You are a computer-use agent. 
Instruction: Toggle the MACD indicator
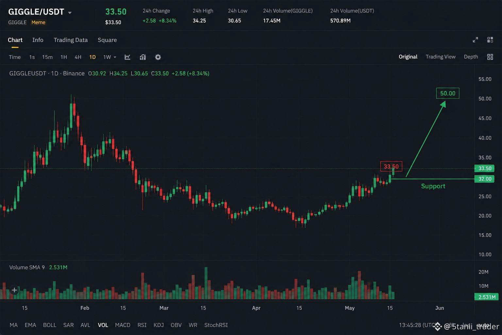pos(123,325)
